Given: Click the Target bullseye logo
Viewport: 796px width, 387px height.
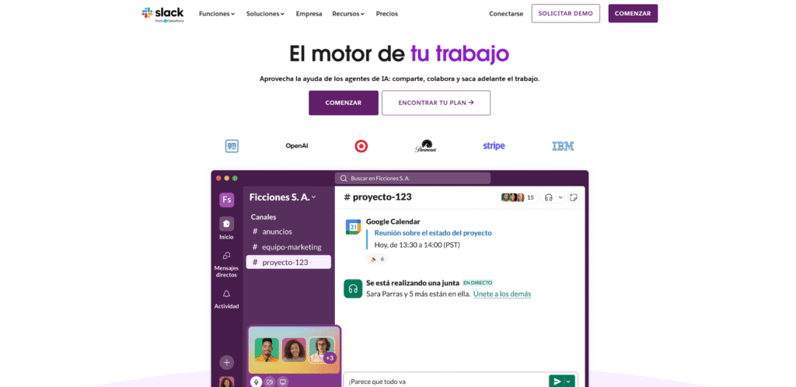Looking at the screenshot, I should tap(361, 146).
